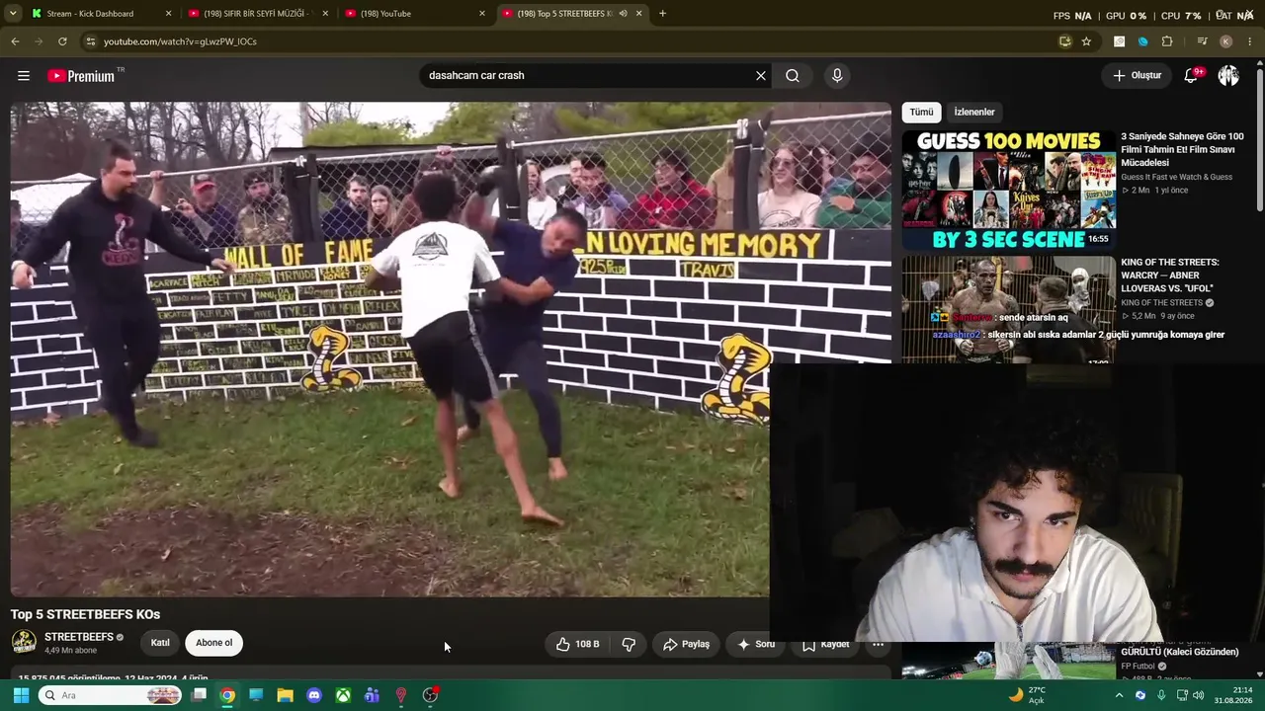
Task: Select the İzlenenler filter chip
Action: 974,112
